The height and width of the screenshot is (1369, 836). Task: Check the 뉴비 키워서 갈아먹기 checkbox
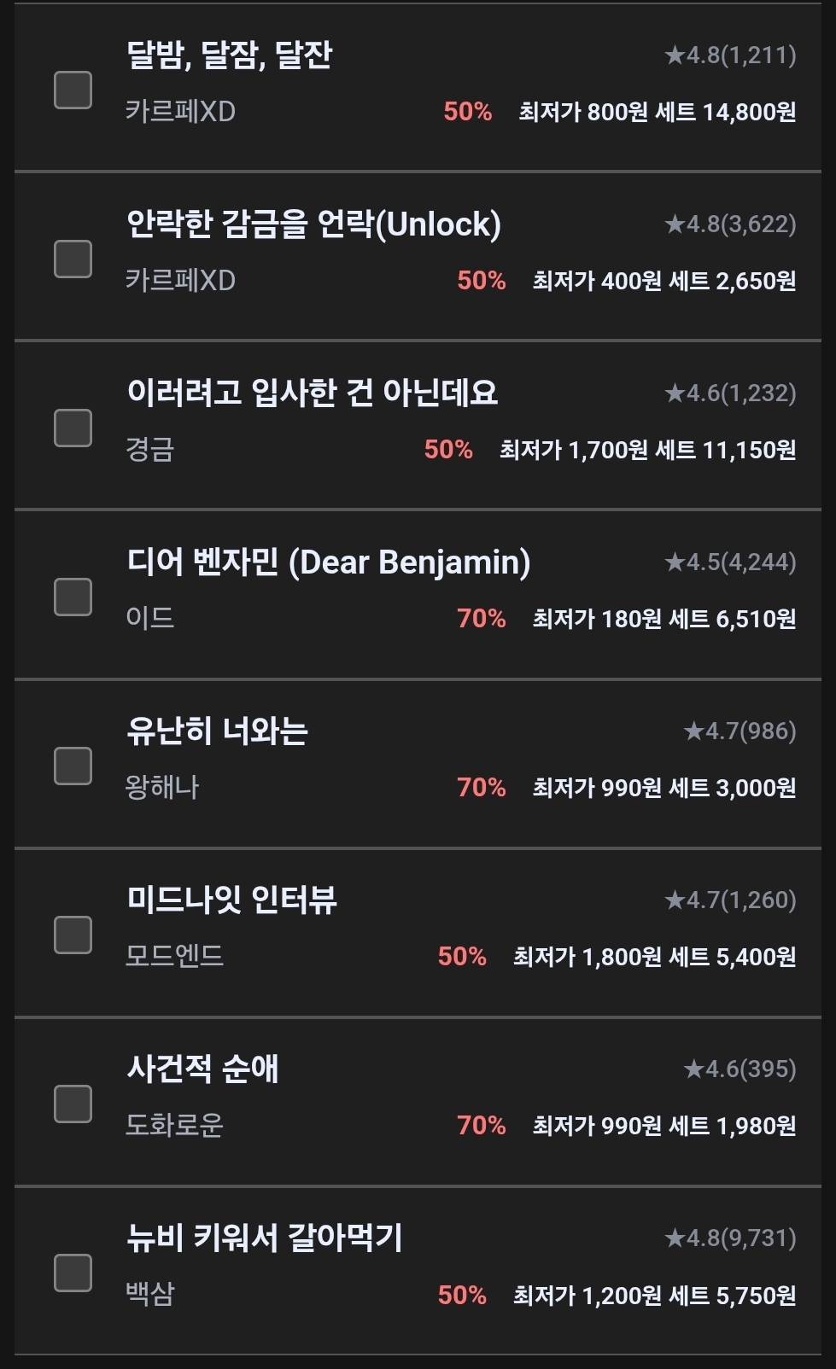point(73,1273)
